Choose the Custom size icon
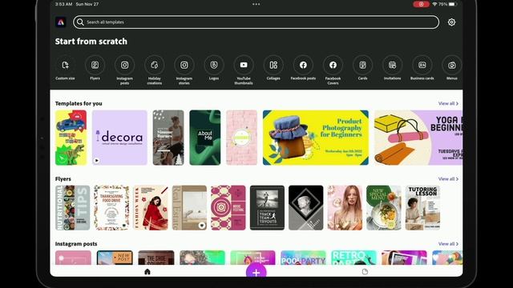 coord(65,65)
